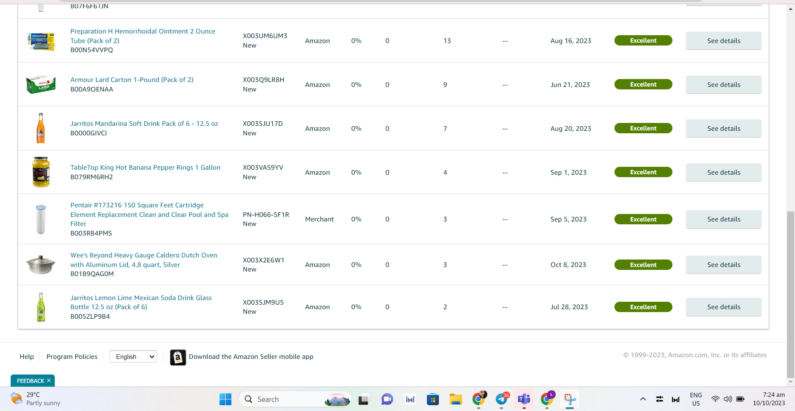795x411 pixels.
Task: Open Jarritos Mandarina Soft Drink product link
Action: [x=144, y=123]
